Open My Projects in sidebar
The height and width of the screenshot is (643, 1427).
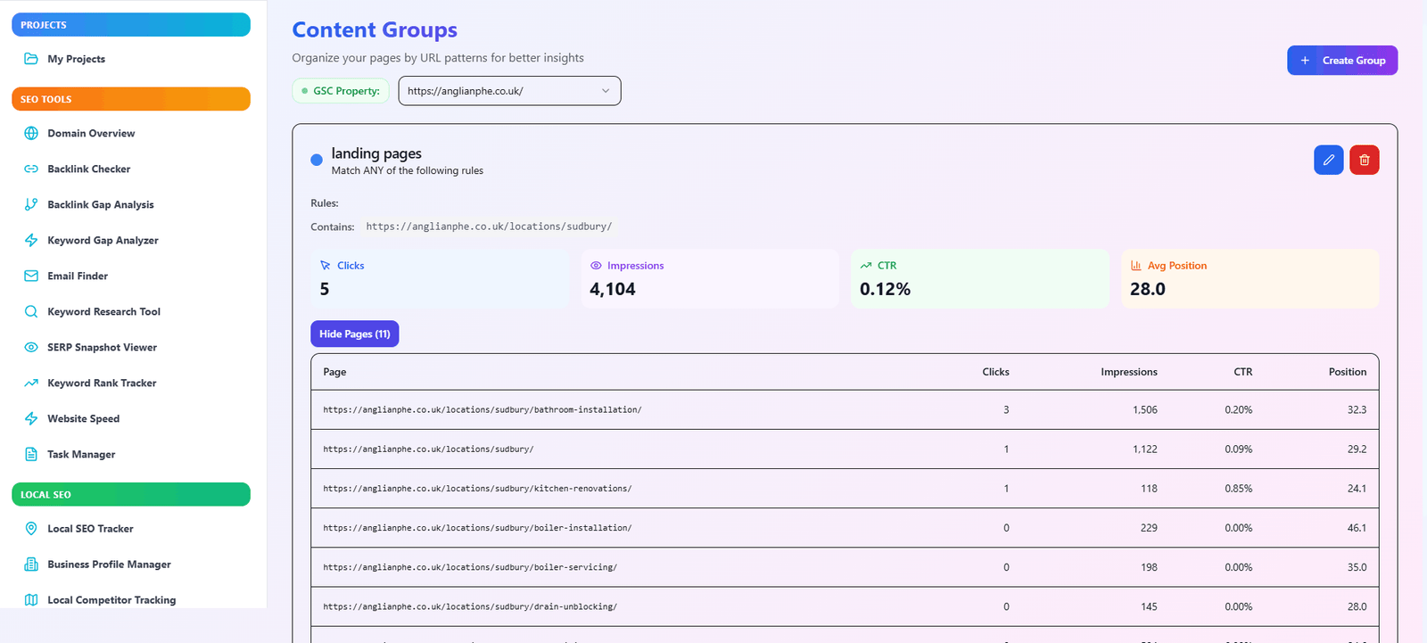[x=76, y=59]
